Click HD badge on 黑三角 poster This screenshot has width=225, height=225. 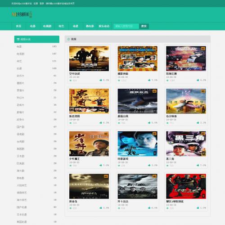coord(203,134)
